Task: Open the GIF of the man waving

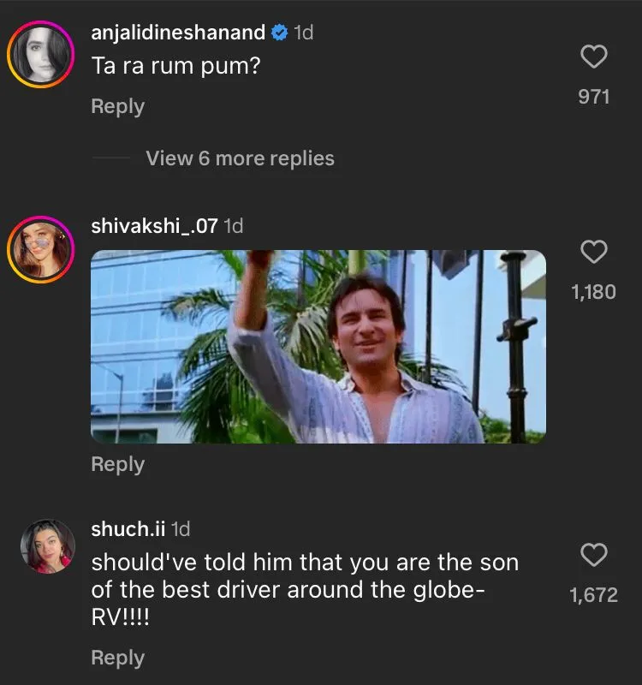Action: pyautogui.click(x=318, y=346)
